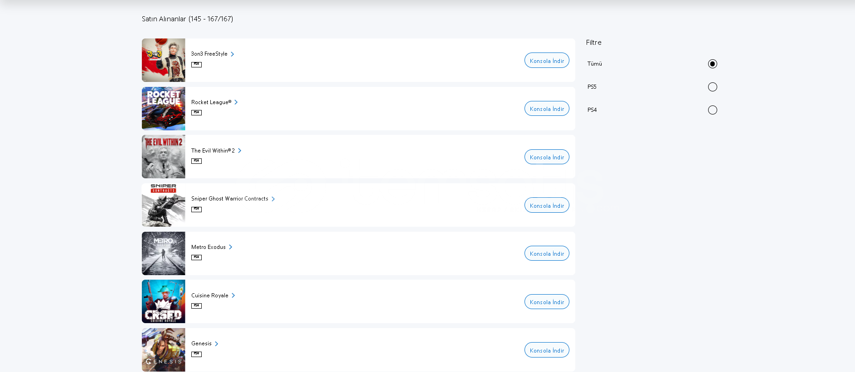Open the chevron next to 3on3 FreeStyle
The image size is (855, 372).
pyautogui.click(x=233, y=54)
